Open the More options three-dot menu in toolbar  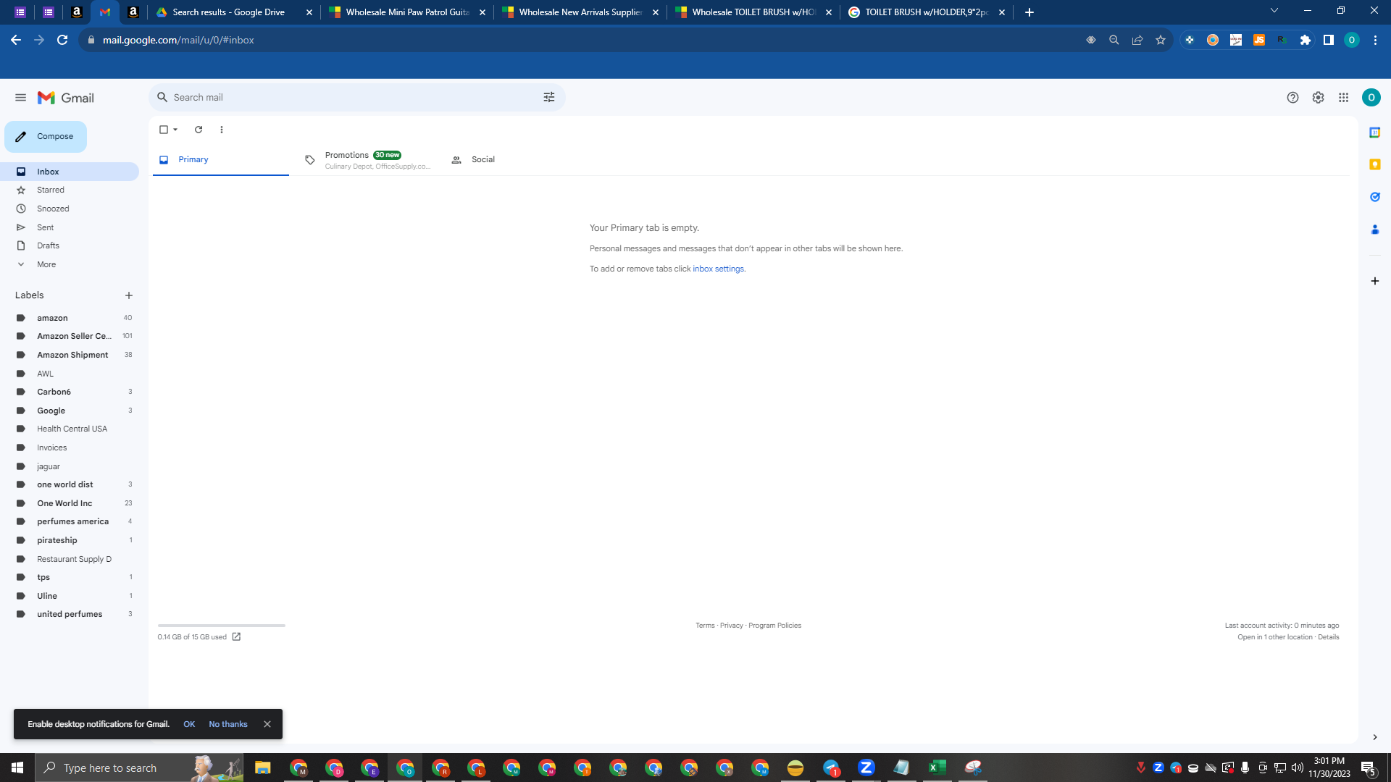tap(222, 130)
